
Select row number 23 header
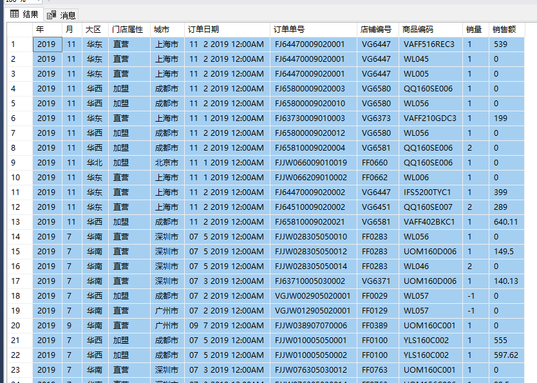coord(20,370)
